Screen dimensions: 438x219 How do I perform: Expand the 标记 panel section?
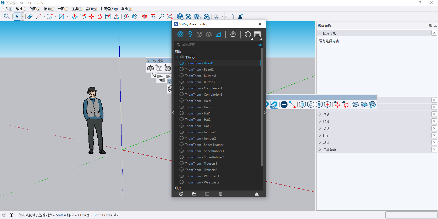coord(320,128)
